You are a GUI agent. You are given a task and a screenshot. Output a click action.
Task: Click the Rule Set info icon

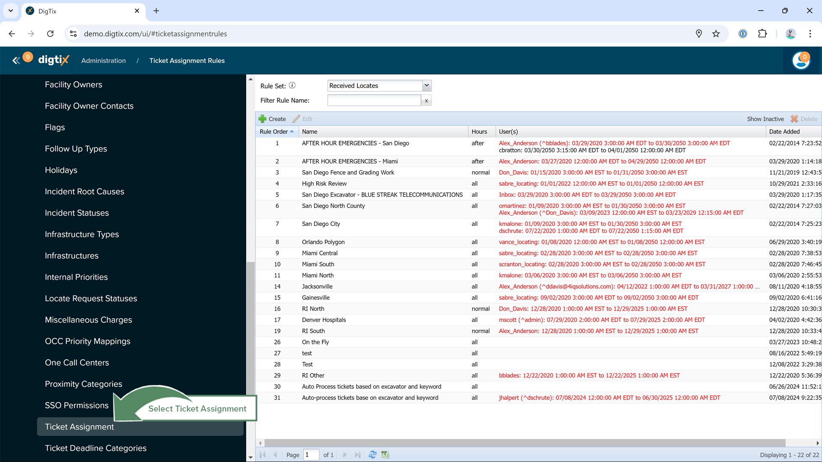(292, 86)
